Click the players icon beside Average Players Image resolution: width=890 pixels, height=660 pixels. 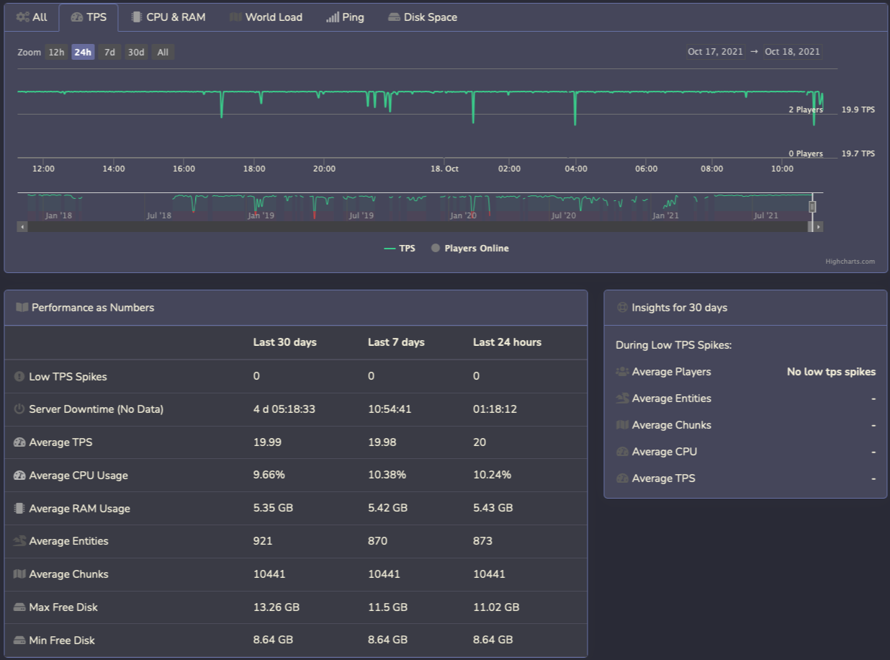(x=621, y=372)
